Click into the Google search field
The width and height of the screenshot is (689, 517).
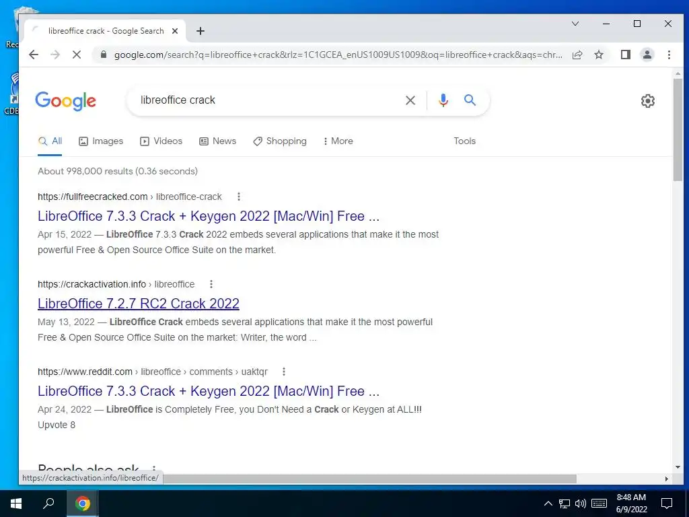click(x=268, y=100)
